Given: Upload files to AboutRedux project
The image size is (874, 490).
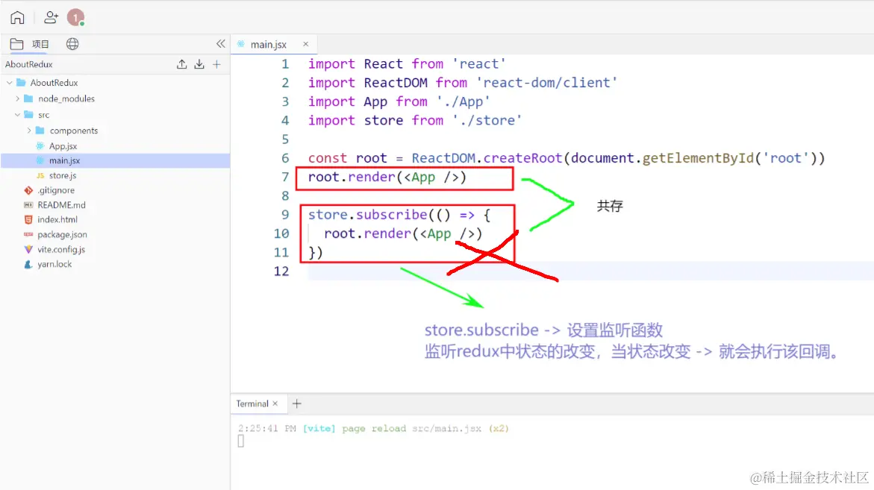Looking at the screenshot, I should click(x=181, y=64).
